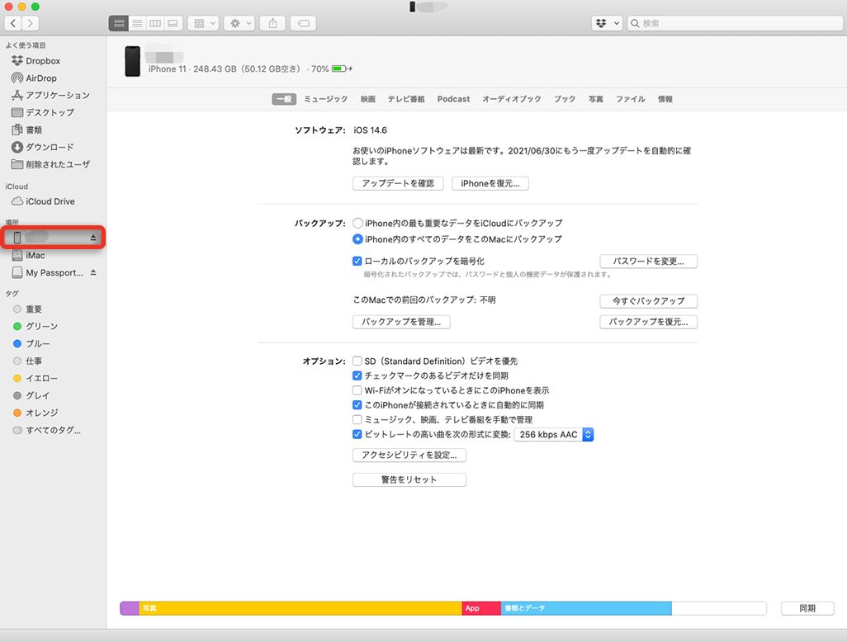Viewport: 847px width, 642px height.
Task: Click the Edit Tags toolbar icon
Action: [303, 23]
